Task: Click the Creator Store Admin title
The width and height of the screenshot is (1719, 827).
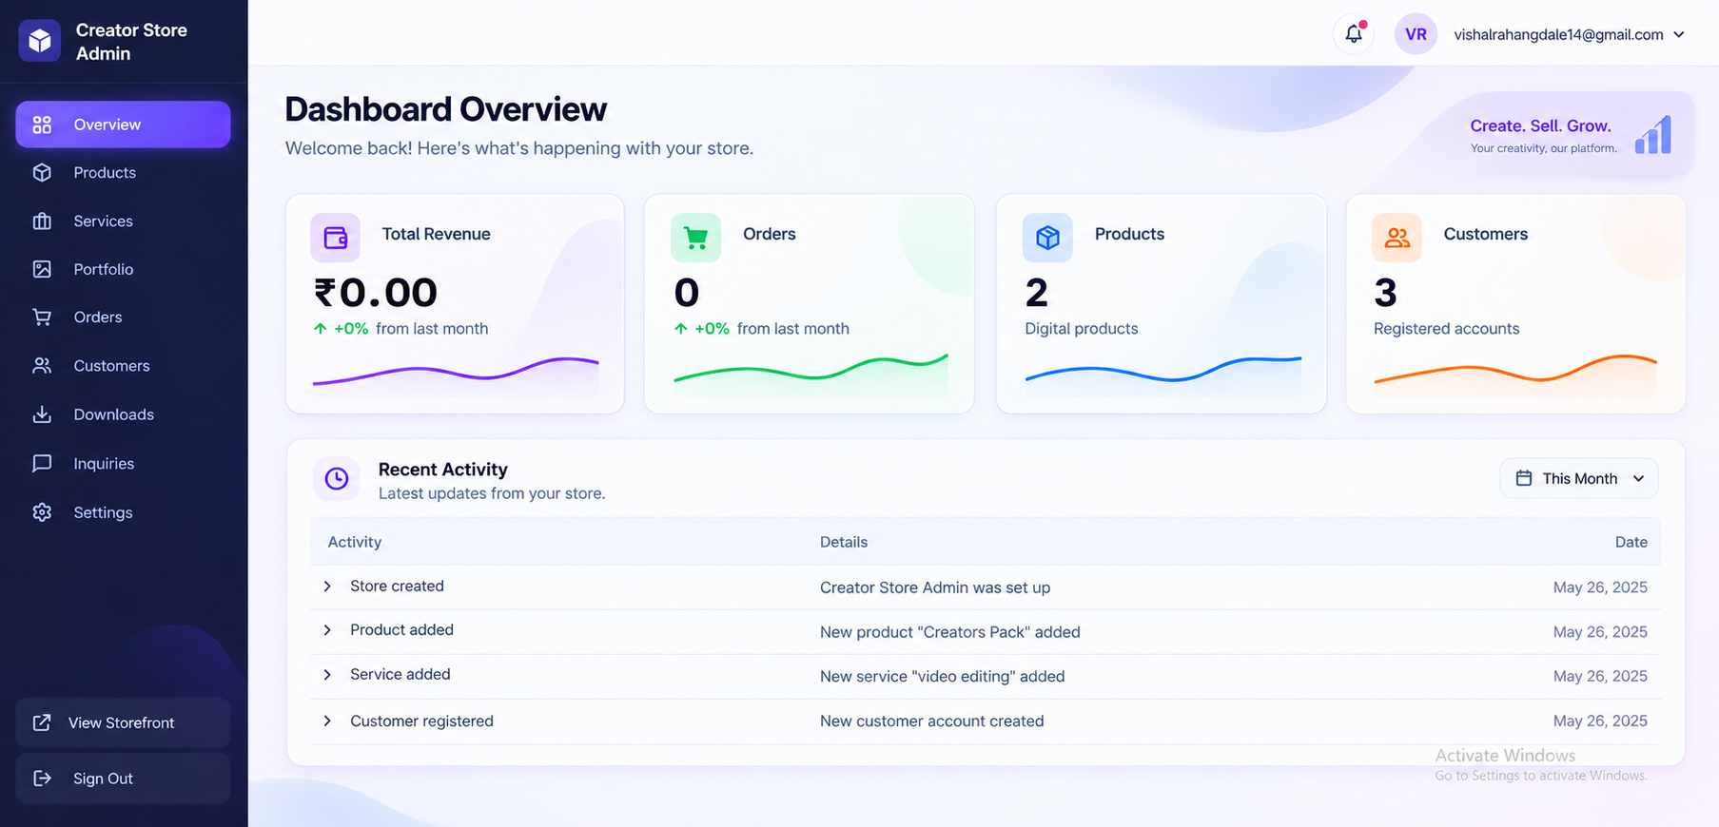Action: click(131, 42)
